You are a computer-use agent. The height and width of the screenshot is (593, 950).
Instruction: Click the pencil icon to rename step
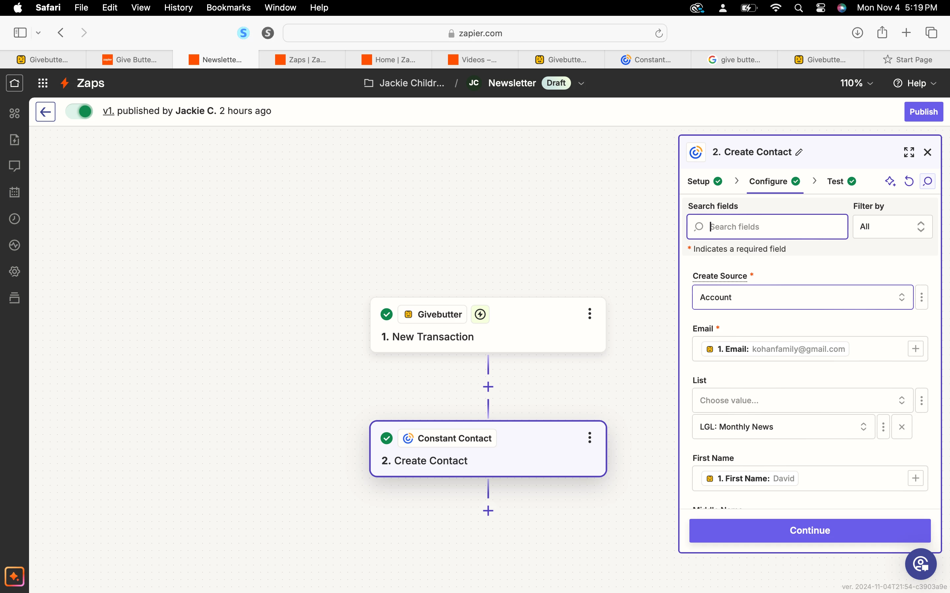tap(799, 152)
